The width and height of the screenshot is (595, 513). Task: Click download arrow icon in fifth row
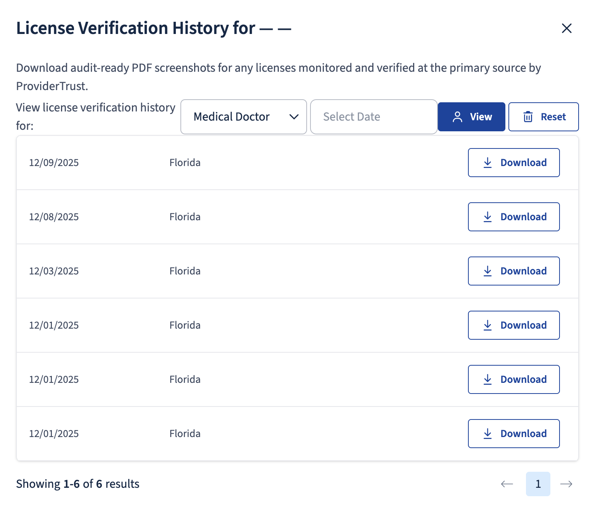point(487,379)
